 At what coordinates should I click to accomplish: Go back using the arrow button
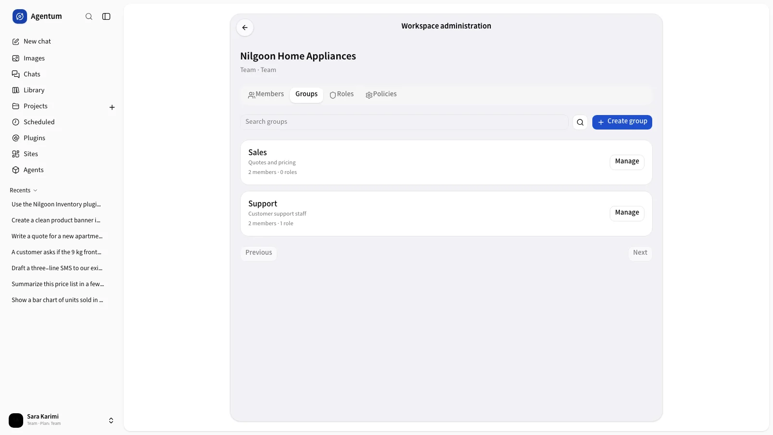click(x=245, y=28)
